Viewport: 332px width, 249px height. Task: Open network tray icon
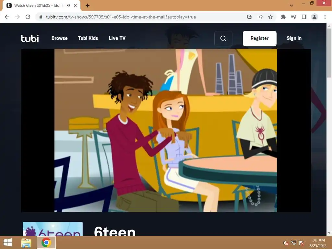point(293,243)
